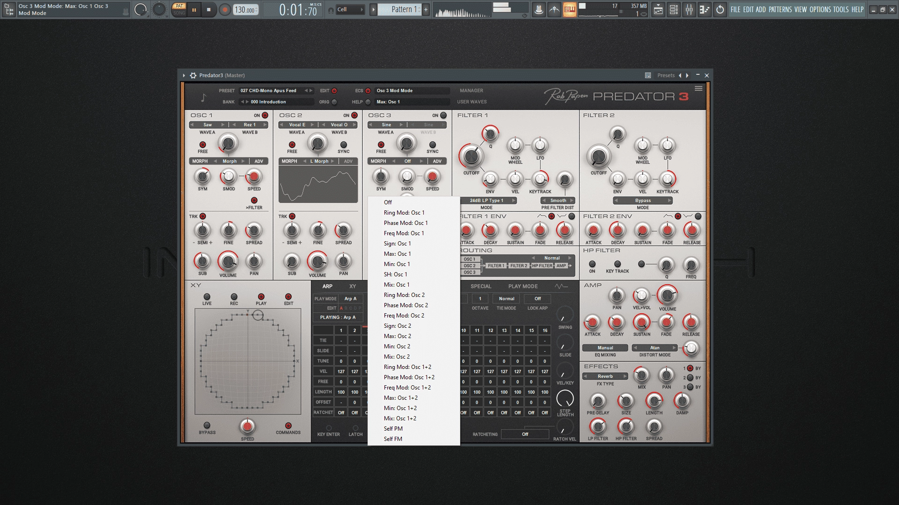Toggle typing keyboard to piano icon

[569, 9]
